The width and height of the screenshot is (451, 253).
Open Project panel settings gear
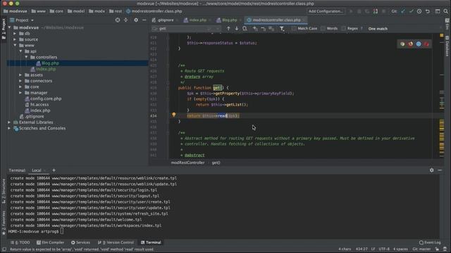click(136, 20)
